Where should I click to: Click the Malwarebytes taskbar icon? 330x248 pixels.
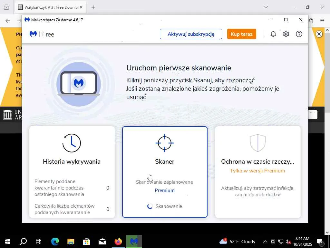pyautogui.click(x=134, y=242)
